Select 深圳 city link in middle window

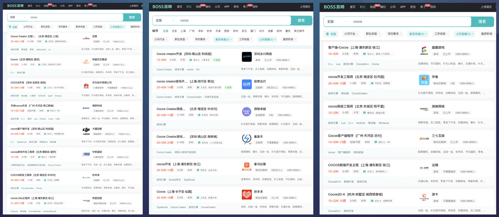coord(201,31)
